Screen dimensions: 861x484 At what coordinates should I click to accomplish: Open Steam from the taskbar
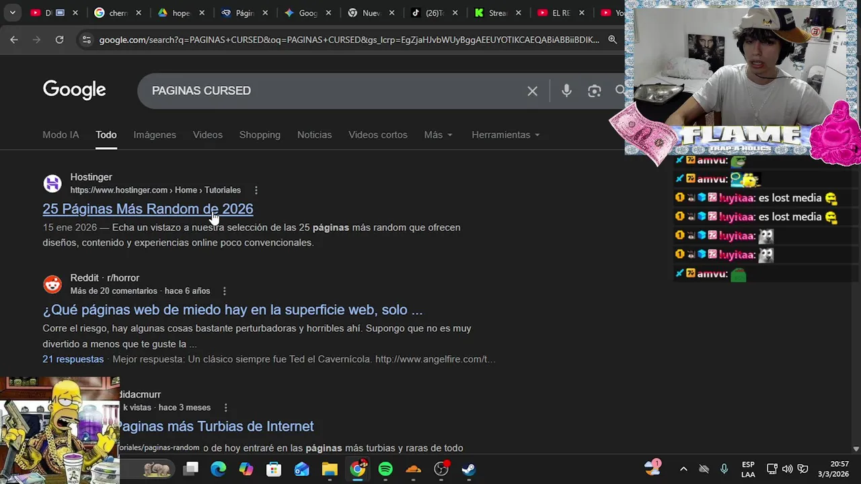469,469
